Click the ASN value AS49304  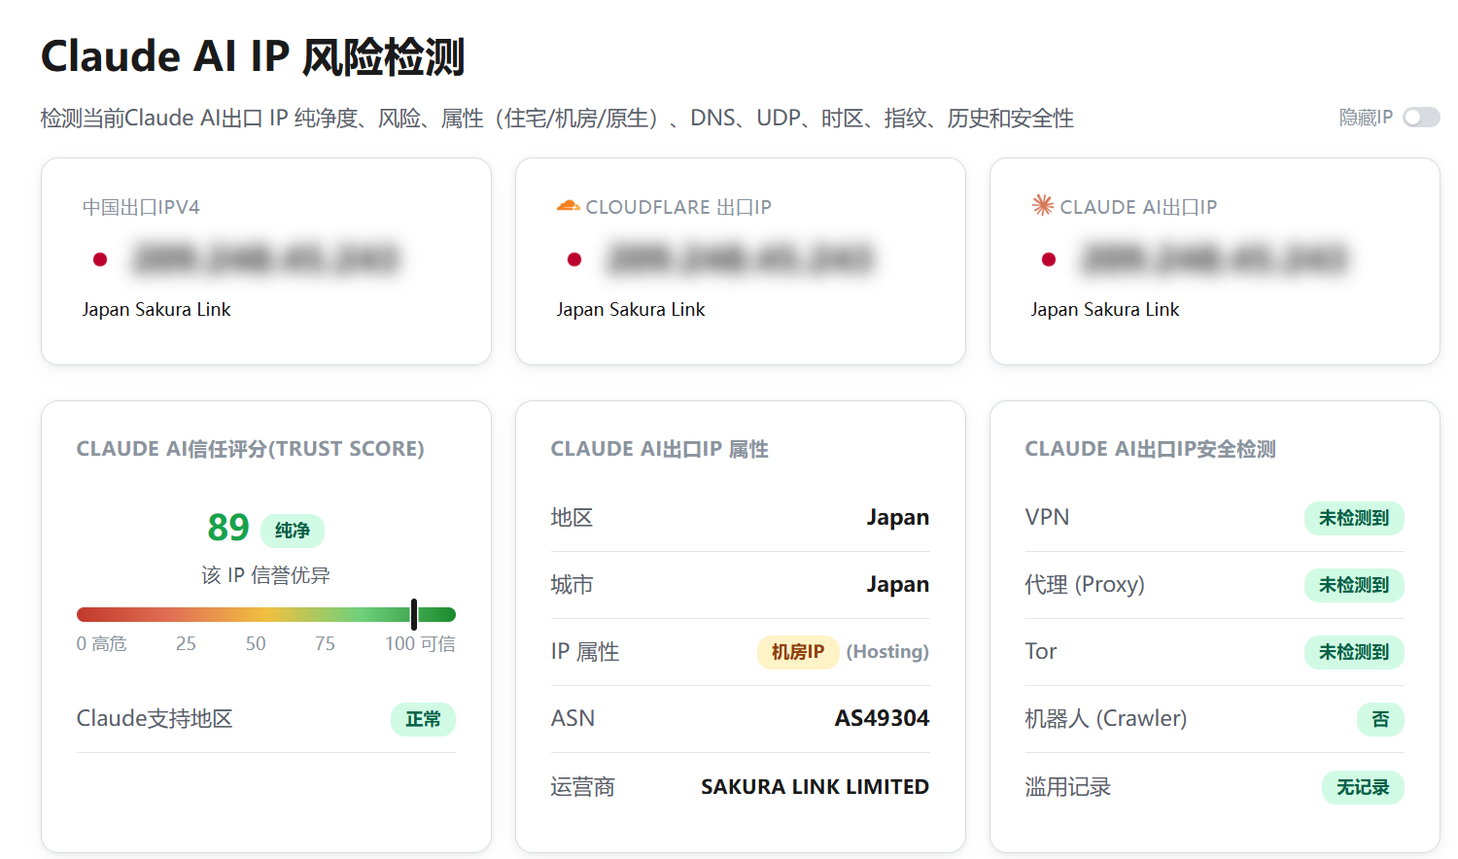(x=882, y=718)
